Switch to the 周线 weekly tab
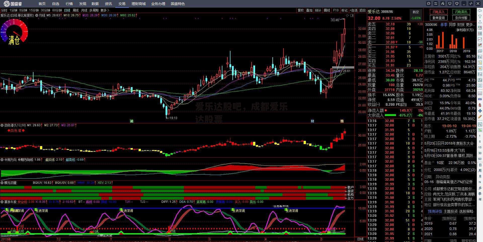Viewport: 483px width, 242px height. pos(76,10)
